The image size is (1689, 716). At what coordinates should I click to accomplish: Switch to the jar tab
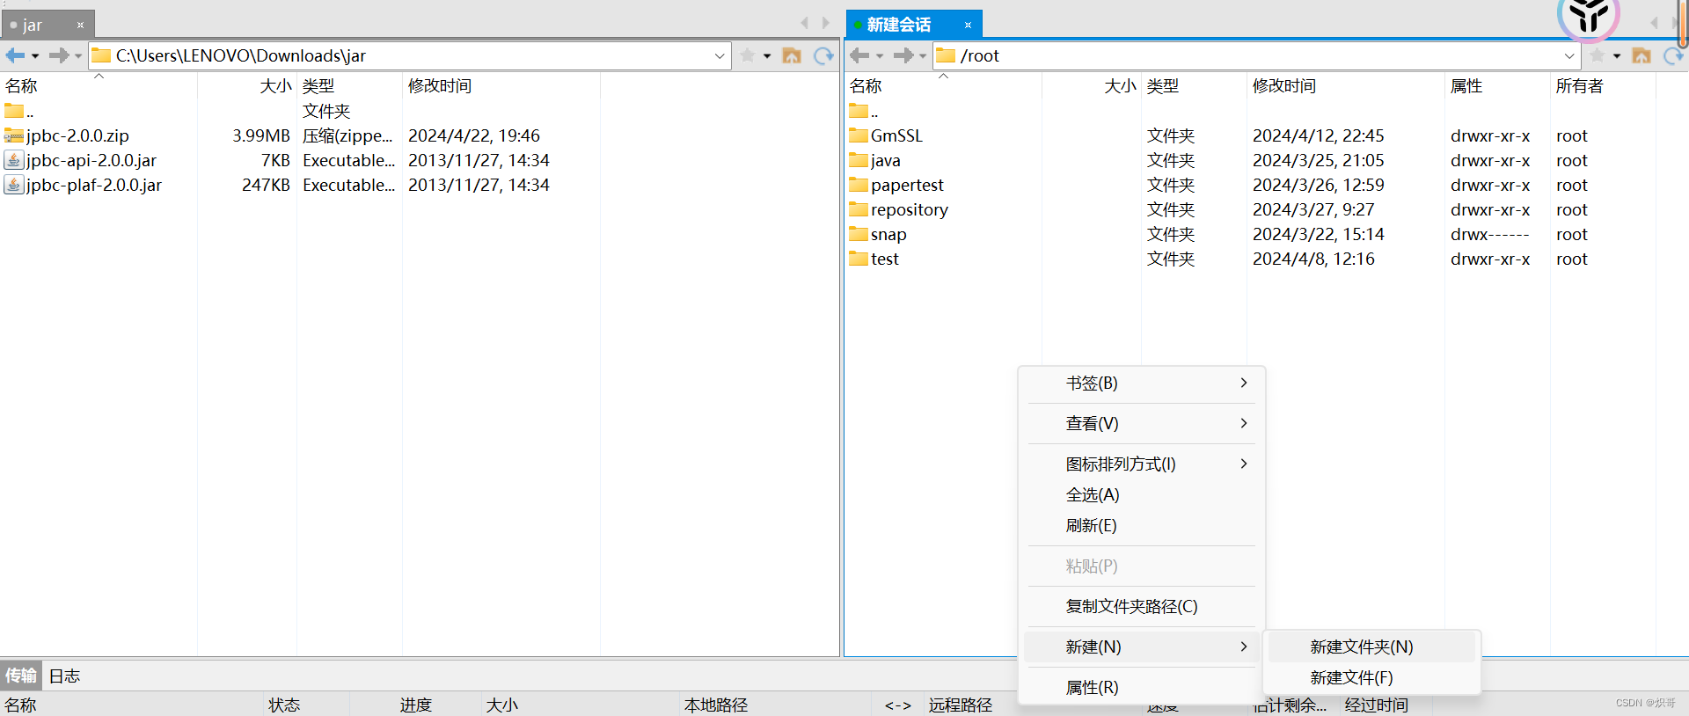48,25
